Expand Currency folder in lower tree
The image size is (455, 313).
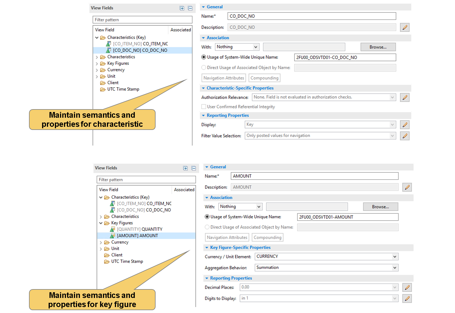(101, 242)
